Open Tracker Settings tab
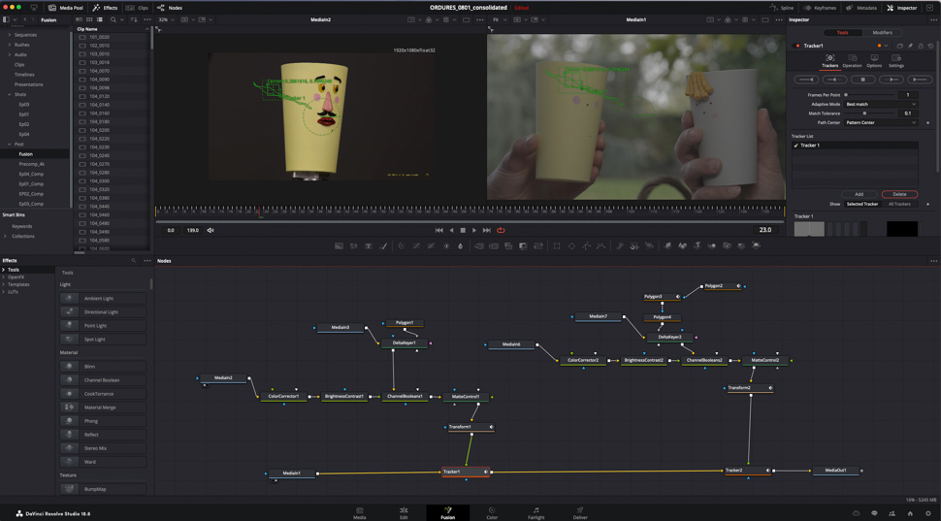Viewport: 941px width, 521px height. [896, 61]
